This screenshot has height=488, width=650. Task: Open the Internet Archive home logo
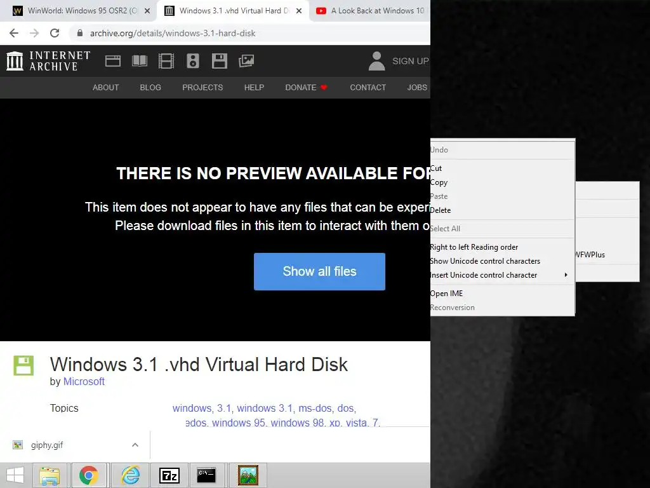coord(48,61)
